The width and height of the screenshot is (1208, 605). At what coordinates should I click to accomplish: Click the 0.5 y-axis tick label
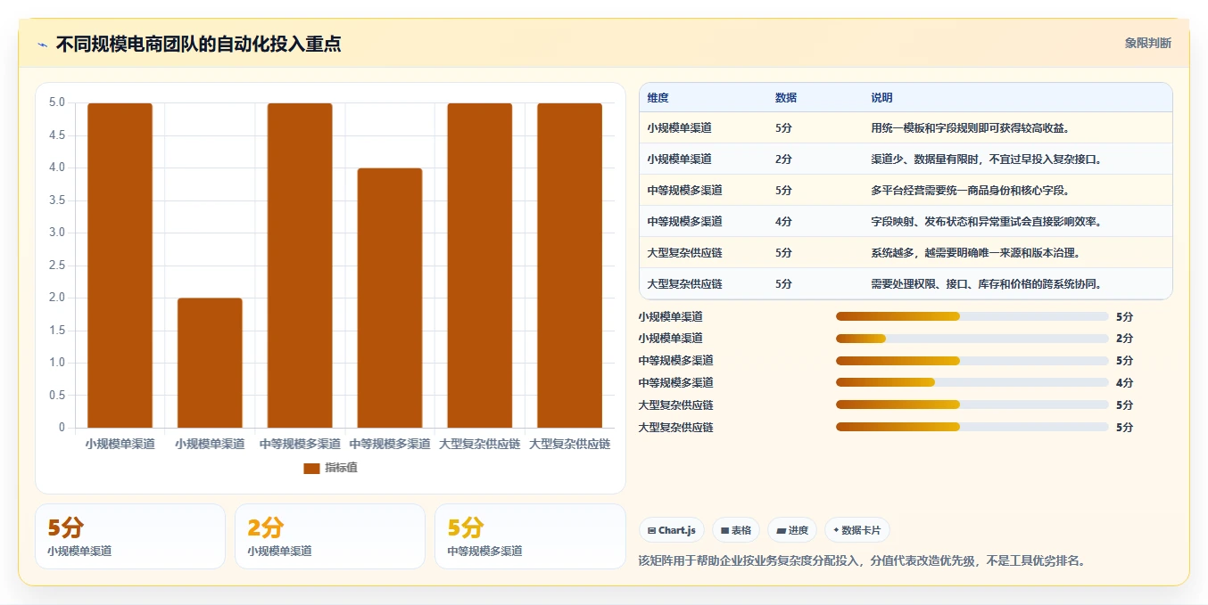point(56,396)
